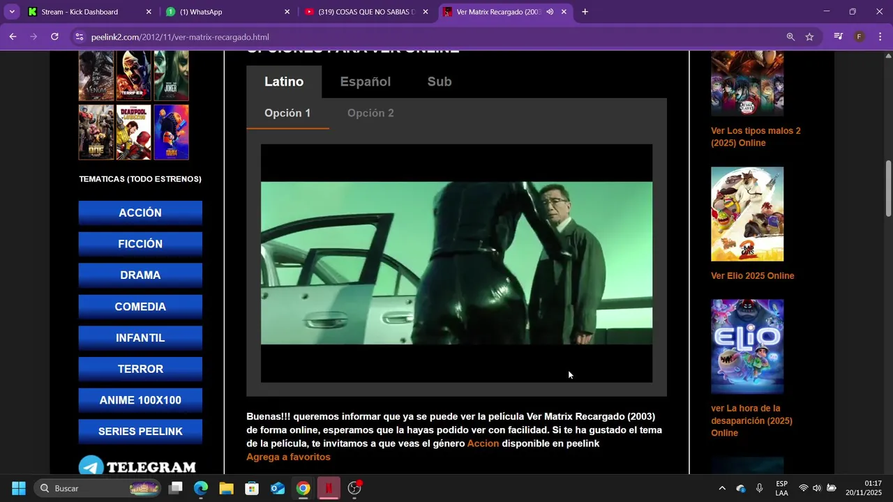
Task: Open a new tab with the plus button
Action: tap(585, 12)
